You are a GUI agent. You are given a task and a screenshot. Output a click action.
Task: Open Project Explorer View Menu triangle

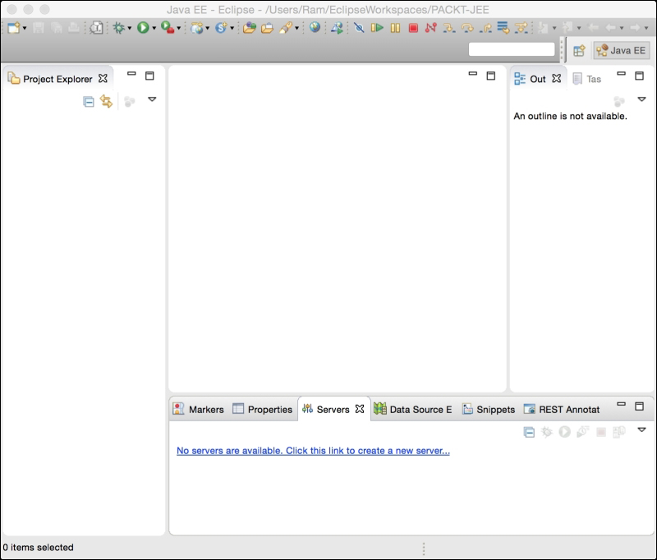tap(152, 99)
